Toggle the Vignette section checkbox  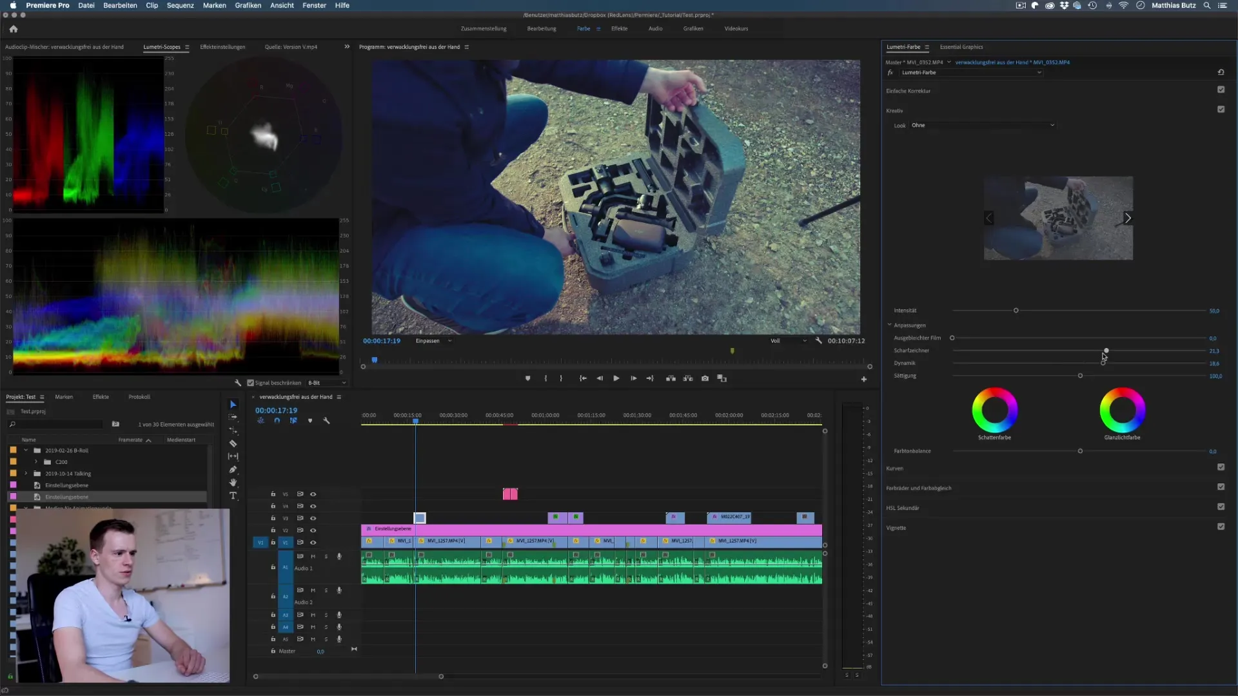pyautogui.click(x=1221, y=527)
